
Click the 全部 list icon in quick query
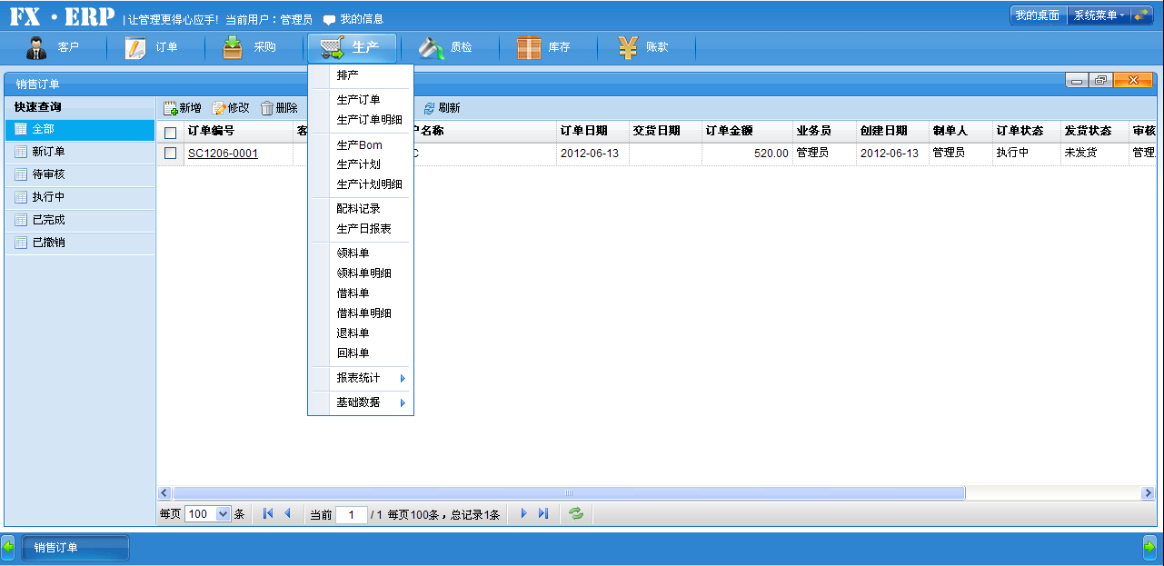point(21,129)
